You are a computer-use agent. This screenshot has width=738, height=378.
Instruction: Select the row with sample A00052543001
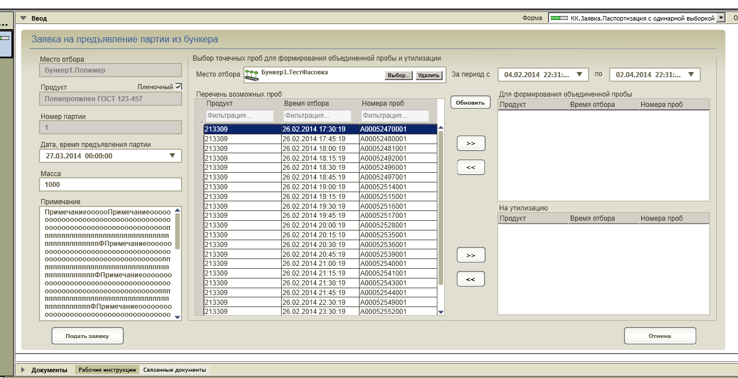pyautogui.click(x=320, y=283)
